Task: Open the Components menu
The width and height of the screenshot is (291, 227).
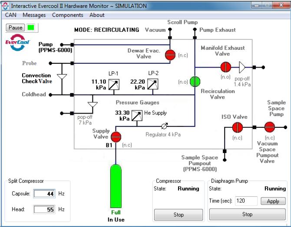Action: [x=68, y=15]
